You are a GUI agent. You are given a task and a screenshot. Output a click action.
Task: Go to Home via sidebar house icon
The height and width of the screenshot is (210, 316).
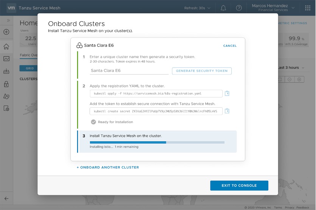point(6,46)
